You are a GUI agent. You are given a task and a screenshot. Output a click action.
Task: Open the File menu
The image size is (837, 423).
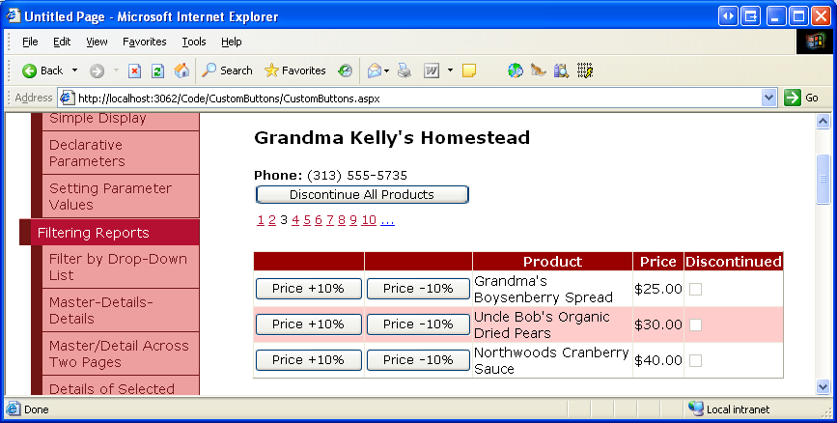(x=30, y=42)
